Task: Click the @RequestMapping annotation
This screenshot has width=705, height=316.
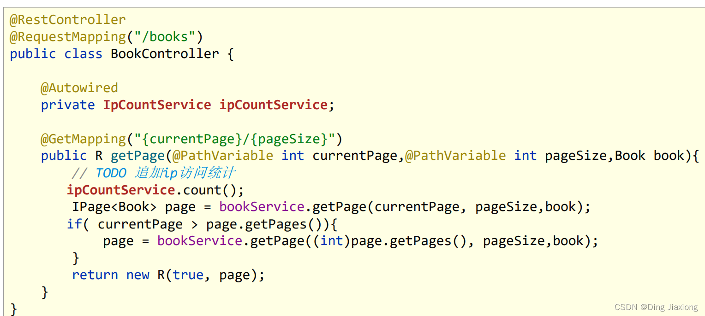Action: (67, 37)
